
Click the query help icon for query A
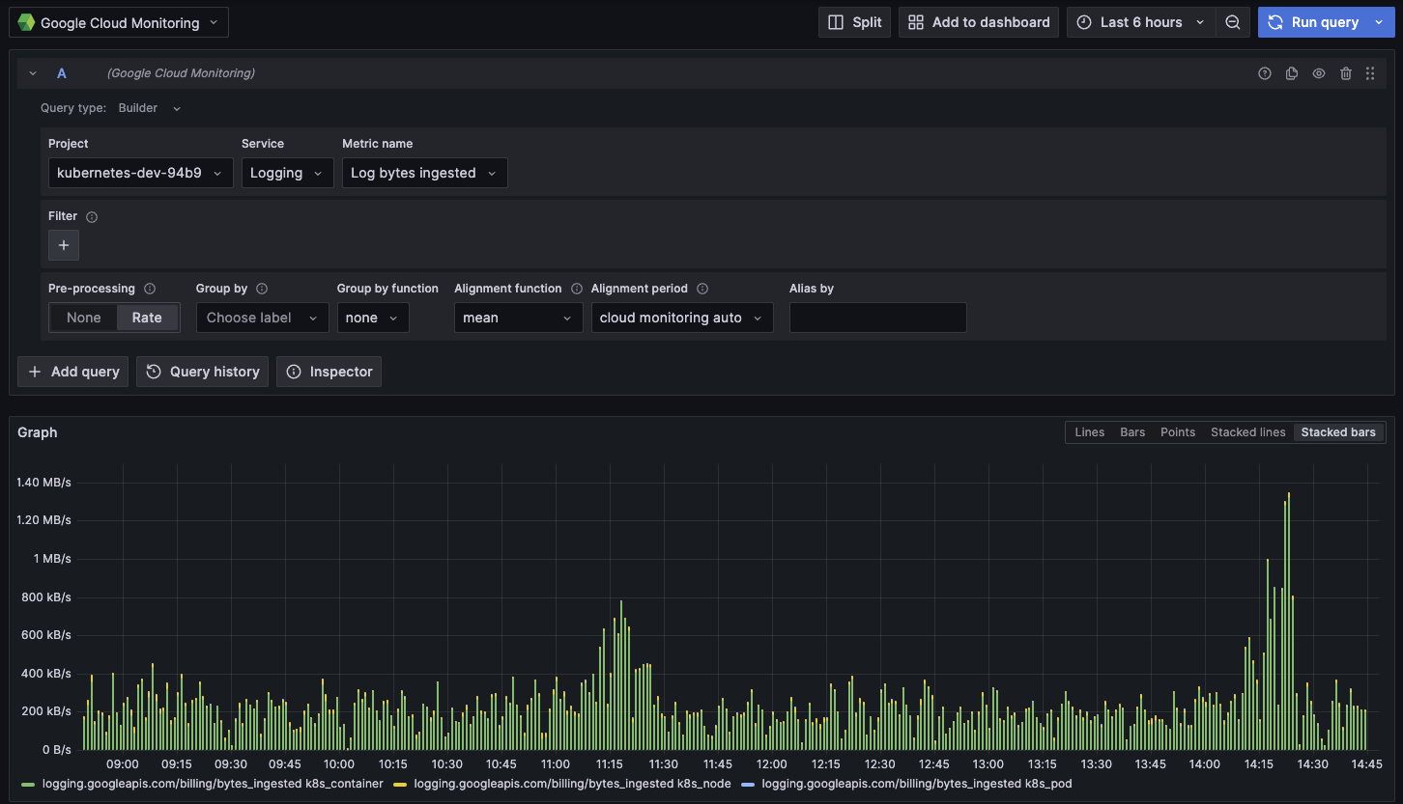coord(1265,73)
